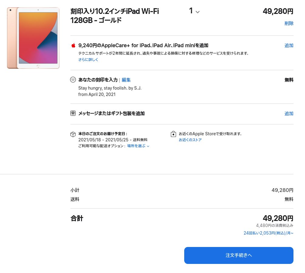Click the gold iPad product thumbnail

(33, 38)
